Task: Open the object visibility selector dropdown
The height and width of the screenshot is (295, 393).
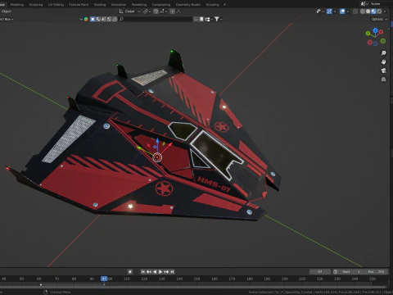Action: coord(320,11)
